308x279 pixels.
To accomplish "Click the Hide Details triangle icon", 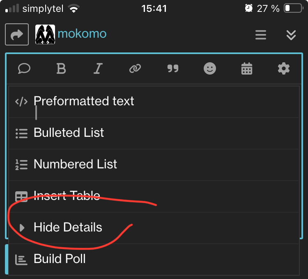I will [x=22, y=228].
